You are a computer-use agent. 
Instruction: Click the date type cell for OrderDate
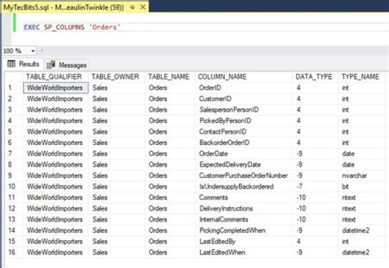[x=361, y=154]
